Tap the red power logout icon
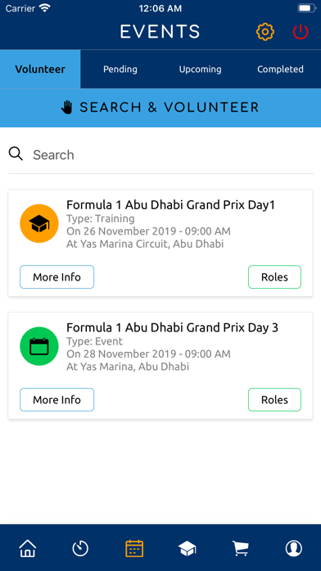The image size is (321, 571). click(301, 32)
